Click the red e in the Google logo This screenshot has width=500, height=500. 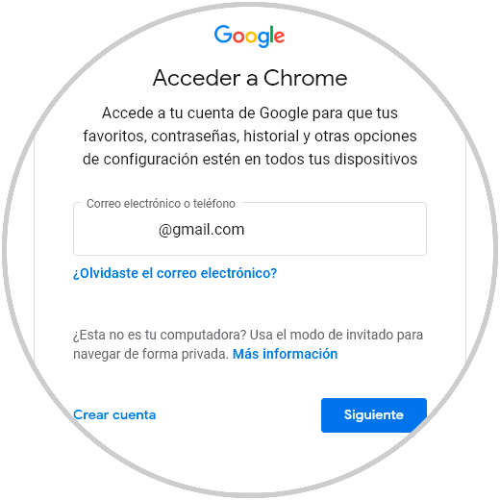279,37
